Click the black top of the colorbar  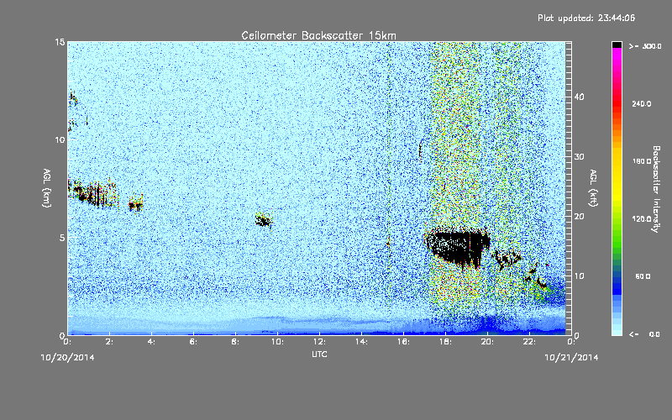[617, 45]
